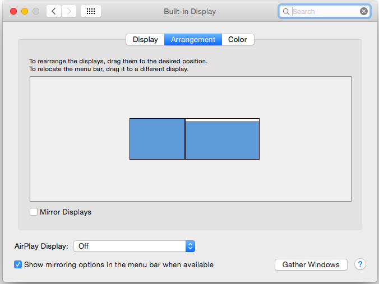The height and width of the screenshot is (284, 379).
Task: Select the left display rectangle
Action: tap(157, 139)
